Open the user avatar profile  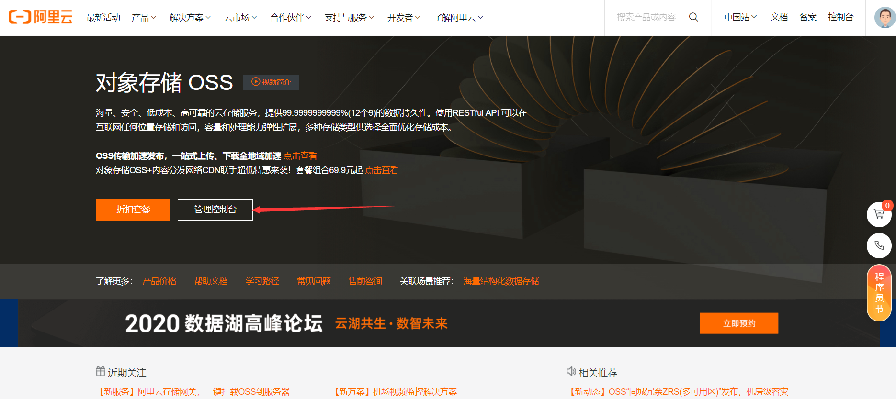(x=885, y=17)
